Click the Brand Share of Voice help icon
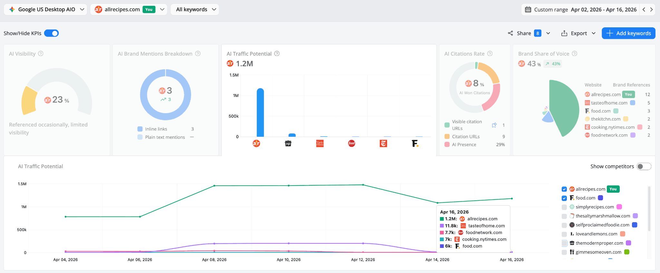The height and width of the screenshot is (273, 660). tap(574, 54)
